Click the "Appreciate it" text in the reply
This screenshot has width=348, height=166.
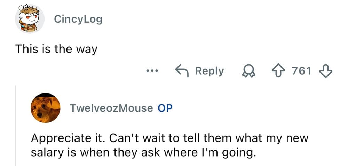(x=66, y=138)
